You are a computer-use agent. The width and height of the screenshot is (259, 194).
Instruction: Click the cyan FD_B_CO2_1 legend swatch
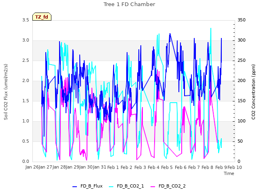click(x=111, y=187)
